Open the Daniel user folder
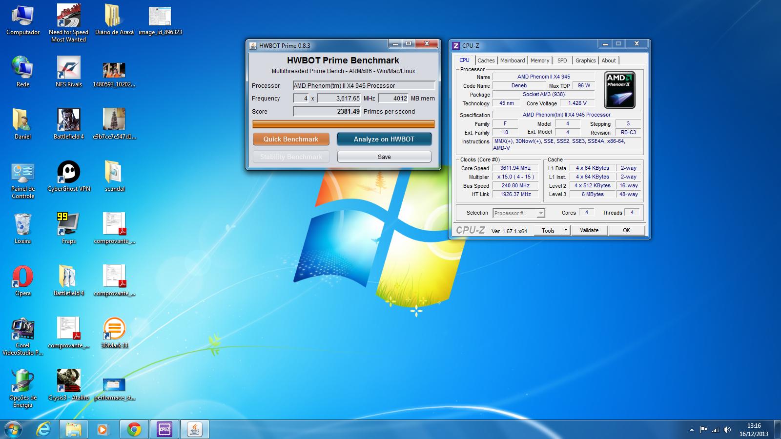This screenshot has height=439, width=781. (22, 124)
